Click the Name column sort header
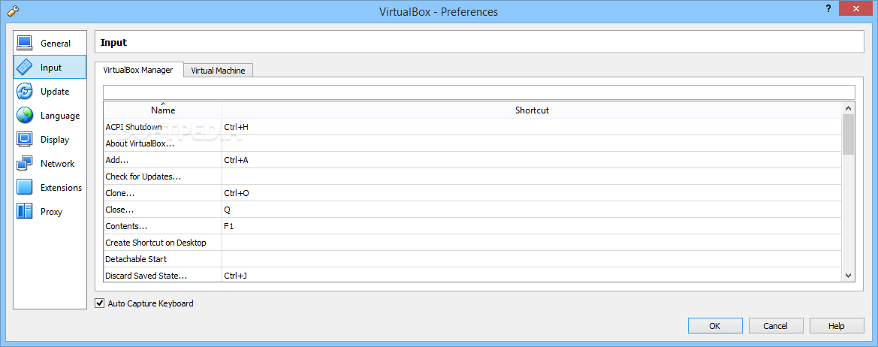Image resolution: width=878 pixels, height=347 pixels. click(163, 110)
